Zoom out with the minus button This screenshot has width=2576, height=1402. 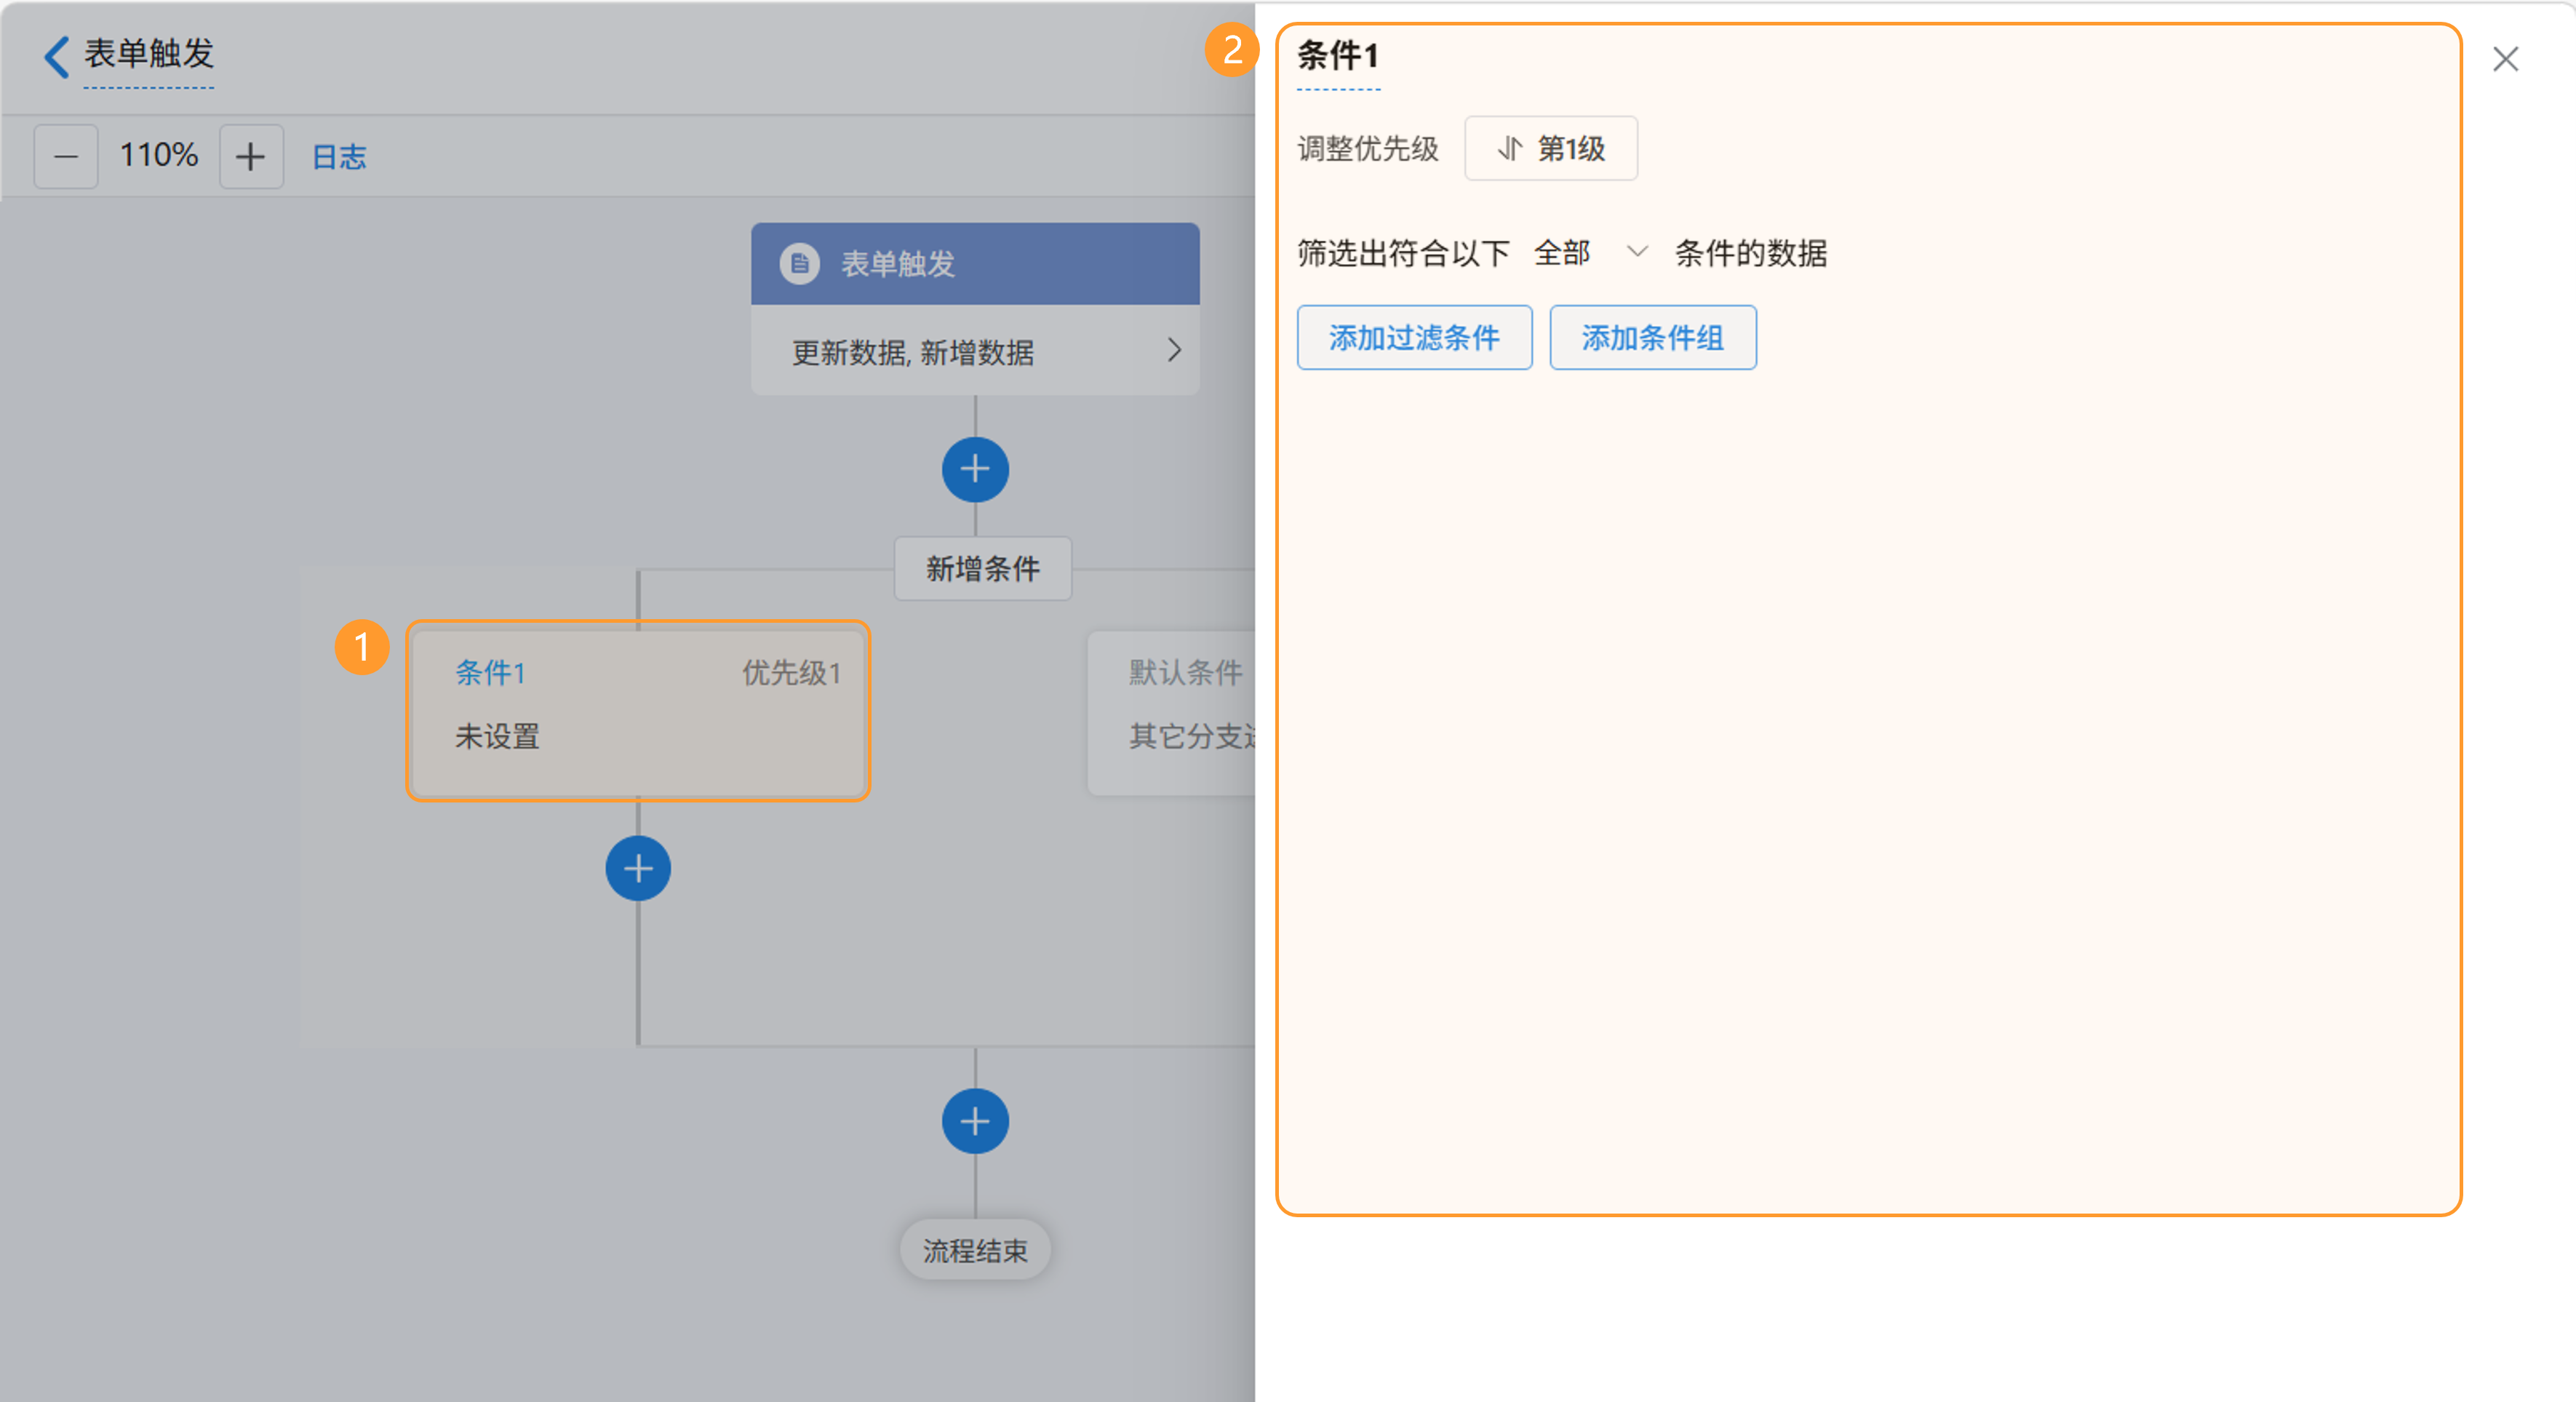coord(66,156)
